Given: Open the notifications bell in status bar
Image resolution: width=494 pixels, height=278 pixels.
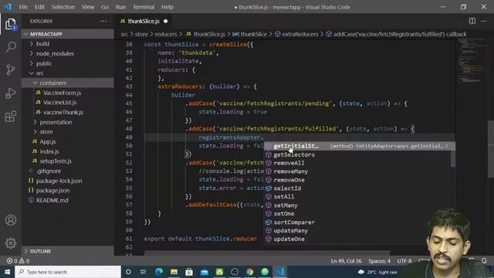Looking at the screenshot, I should 484,261.
